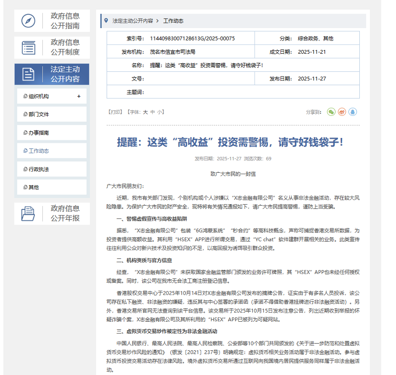Share the article via QQ icon
396x375 pixels.
tap(353, 112)
